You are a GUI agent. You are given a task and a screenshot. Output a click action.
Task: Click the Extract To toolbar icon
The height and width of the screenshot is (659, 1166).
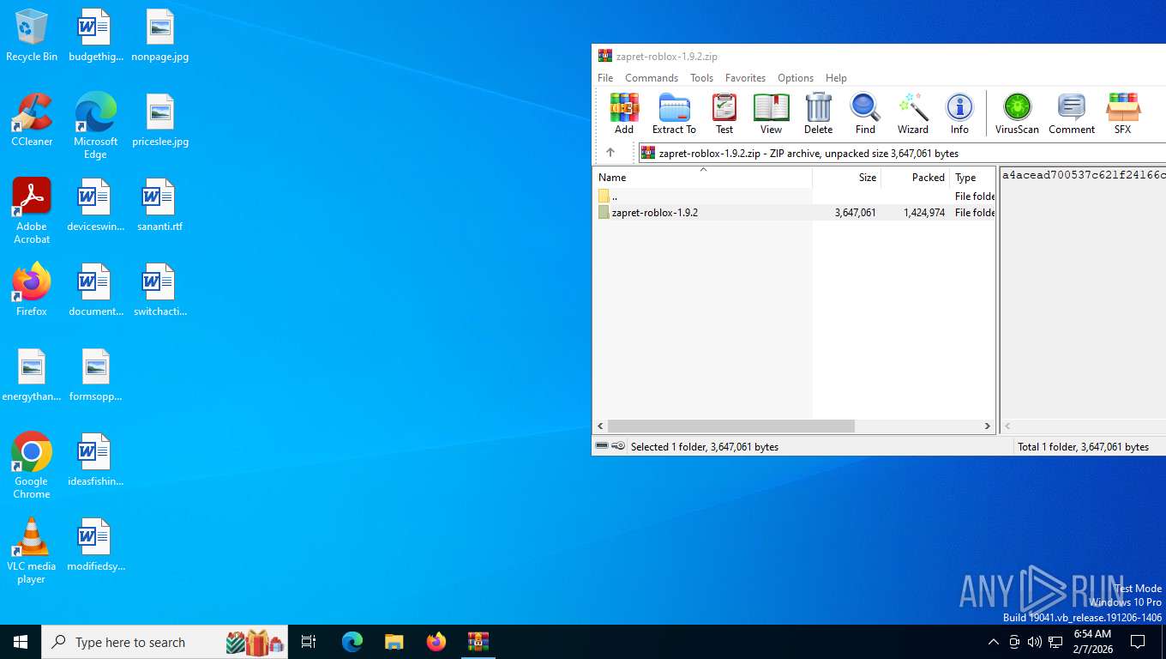pos(674,114)
